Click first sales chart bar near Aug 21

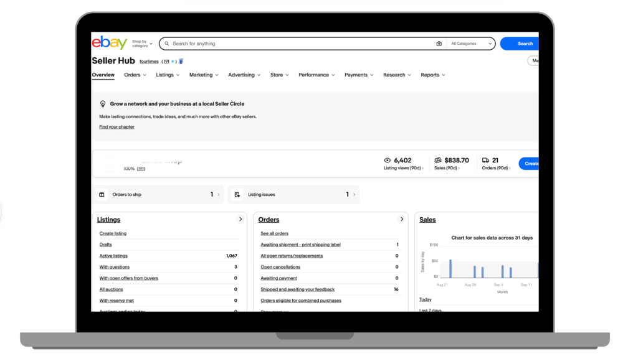pos(450,269)
